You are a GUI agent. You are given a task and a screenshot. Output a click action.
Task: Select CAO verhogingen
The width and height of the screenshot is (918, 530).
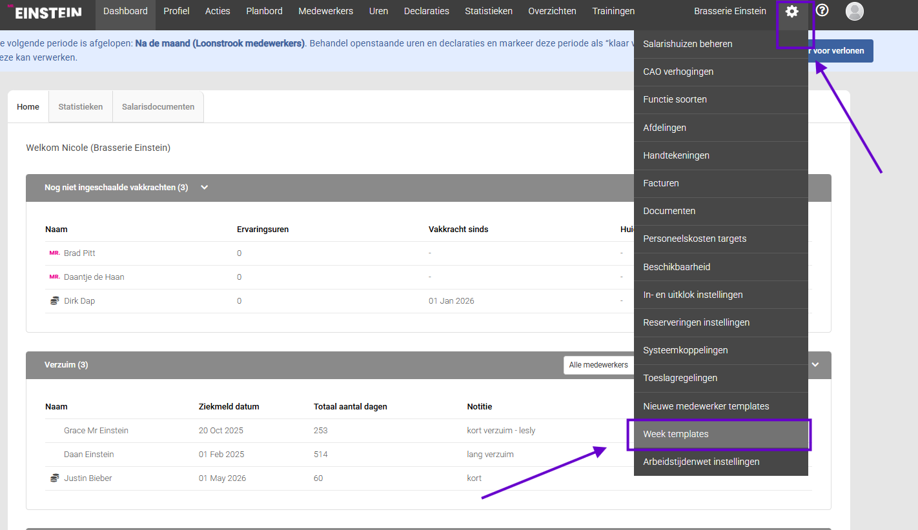(x=721, y=72)
